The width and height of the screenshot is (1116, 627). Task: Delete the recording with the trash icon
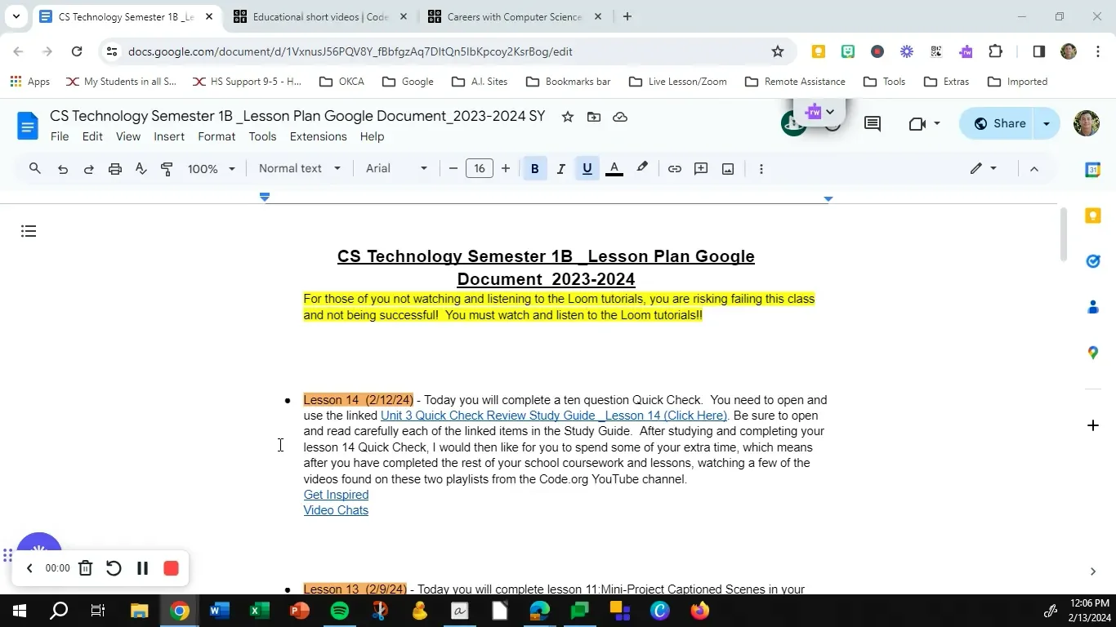[x=85, y=568]
